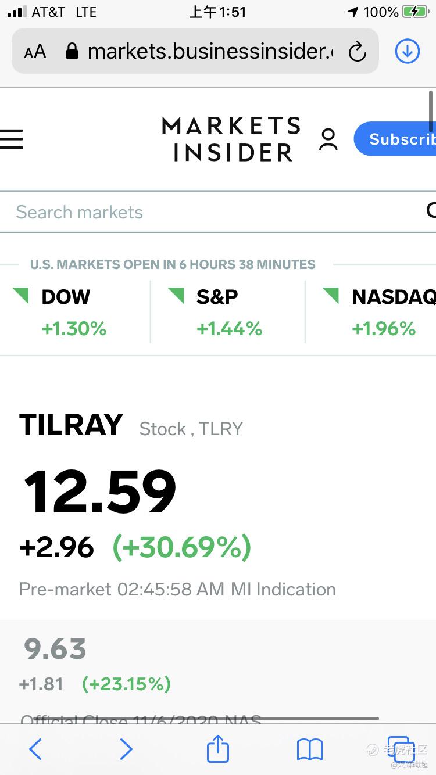This screenshot has width=436, height=775.
Task: Tap the user account profile icon
Action: pyautogui.click(x=328, y=139)
